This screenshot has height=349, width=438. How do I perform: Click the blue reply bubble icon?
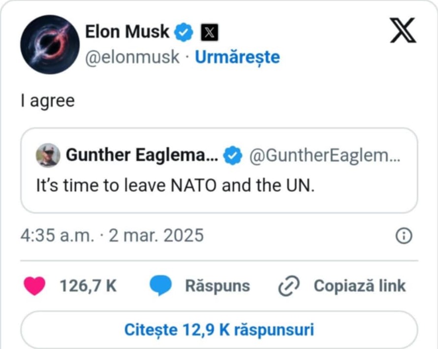coord(160,286)
